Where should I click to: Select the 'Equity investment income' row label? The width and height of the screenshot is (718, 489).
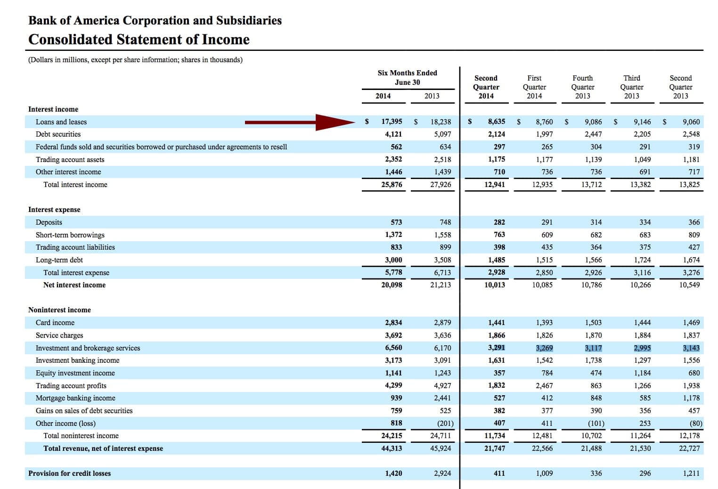75,373
